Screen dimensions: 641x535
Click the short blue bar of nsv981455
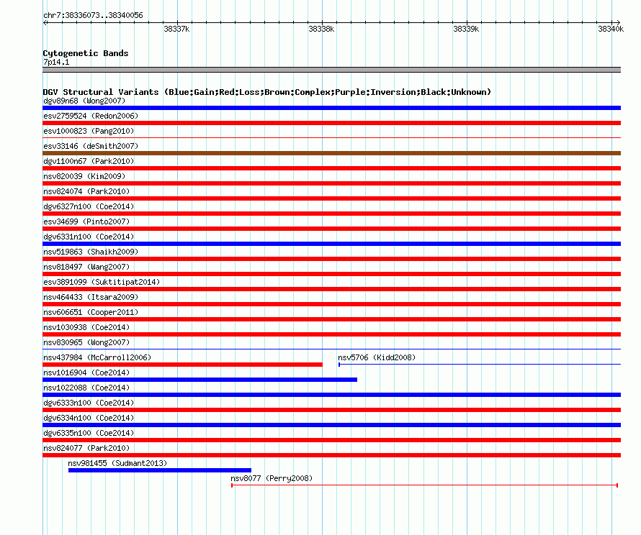(160, 470)
